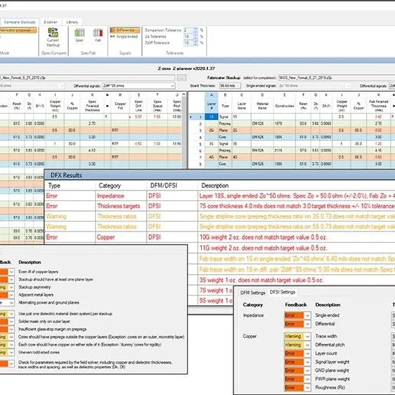Click Fabricator Stackup file path field
The width and height of the screenshot is (395, 395).
336,78
